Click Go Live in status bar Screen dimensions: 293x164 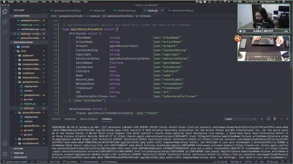[272, 162]
